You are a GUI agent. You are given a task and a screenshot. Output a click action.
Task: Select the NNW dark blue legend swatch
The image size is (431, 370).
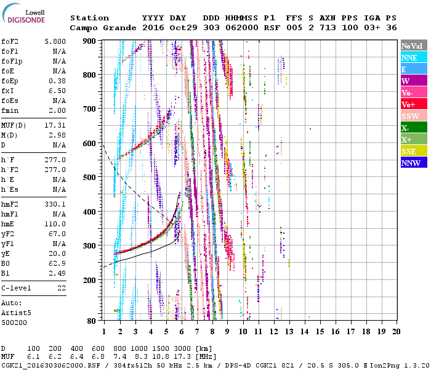click(x=414, y=162)
